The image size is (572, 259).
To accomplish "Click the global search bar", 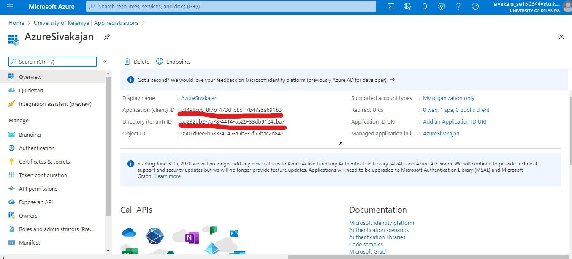I will (231, 6).
